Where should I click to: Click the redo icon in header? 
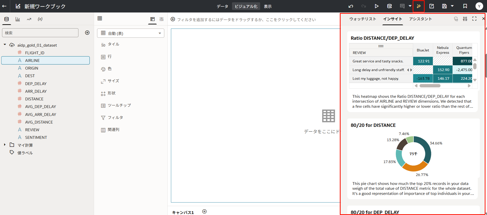[x=364, y=6]
